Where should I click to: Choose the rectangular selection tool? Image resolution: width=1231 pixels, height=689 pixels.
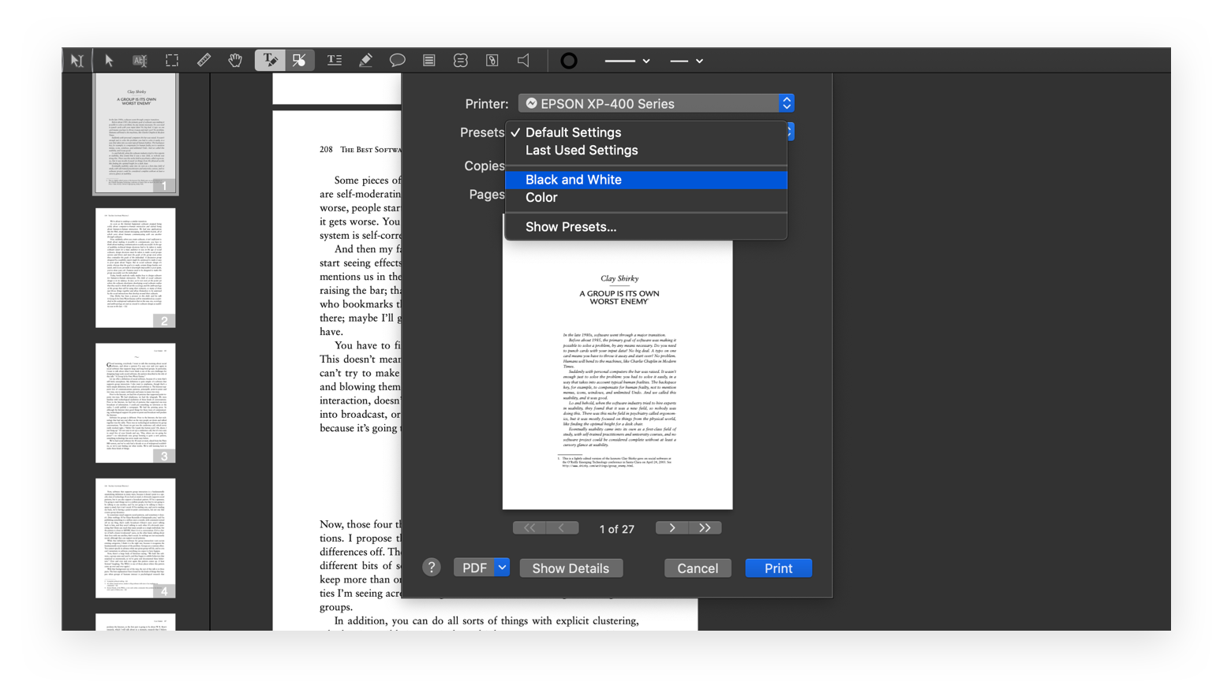coord(172,60)
